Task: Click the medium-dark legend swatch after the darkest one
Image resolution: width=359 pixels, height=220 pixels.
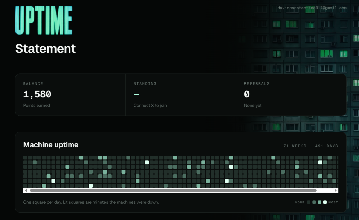Action: pyautogui.click(x=314, y=202)
